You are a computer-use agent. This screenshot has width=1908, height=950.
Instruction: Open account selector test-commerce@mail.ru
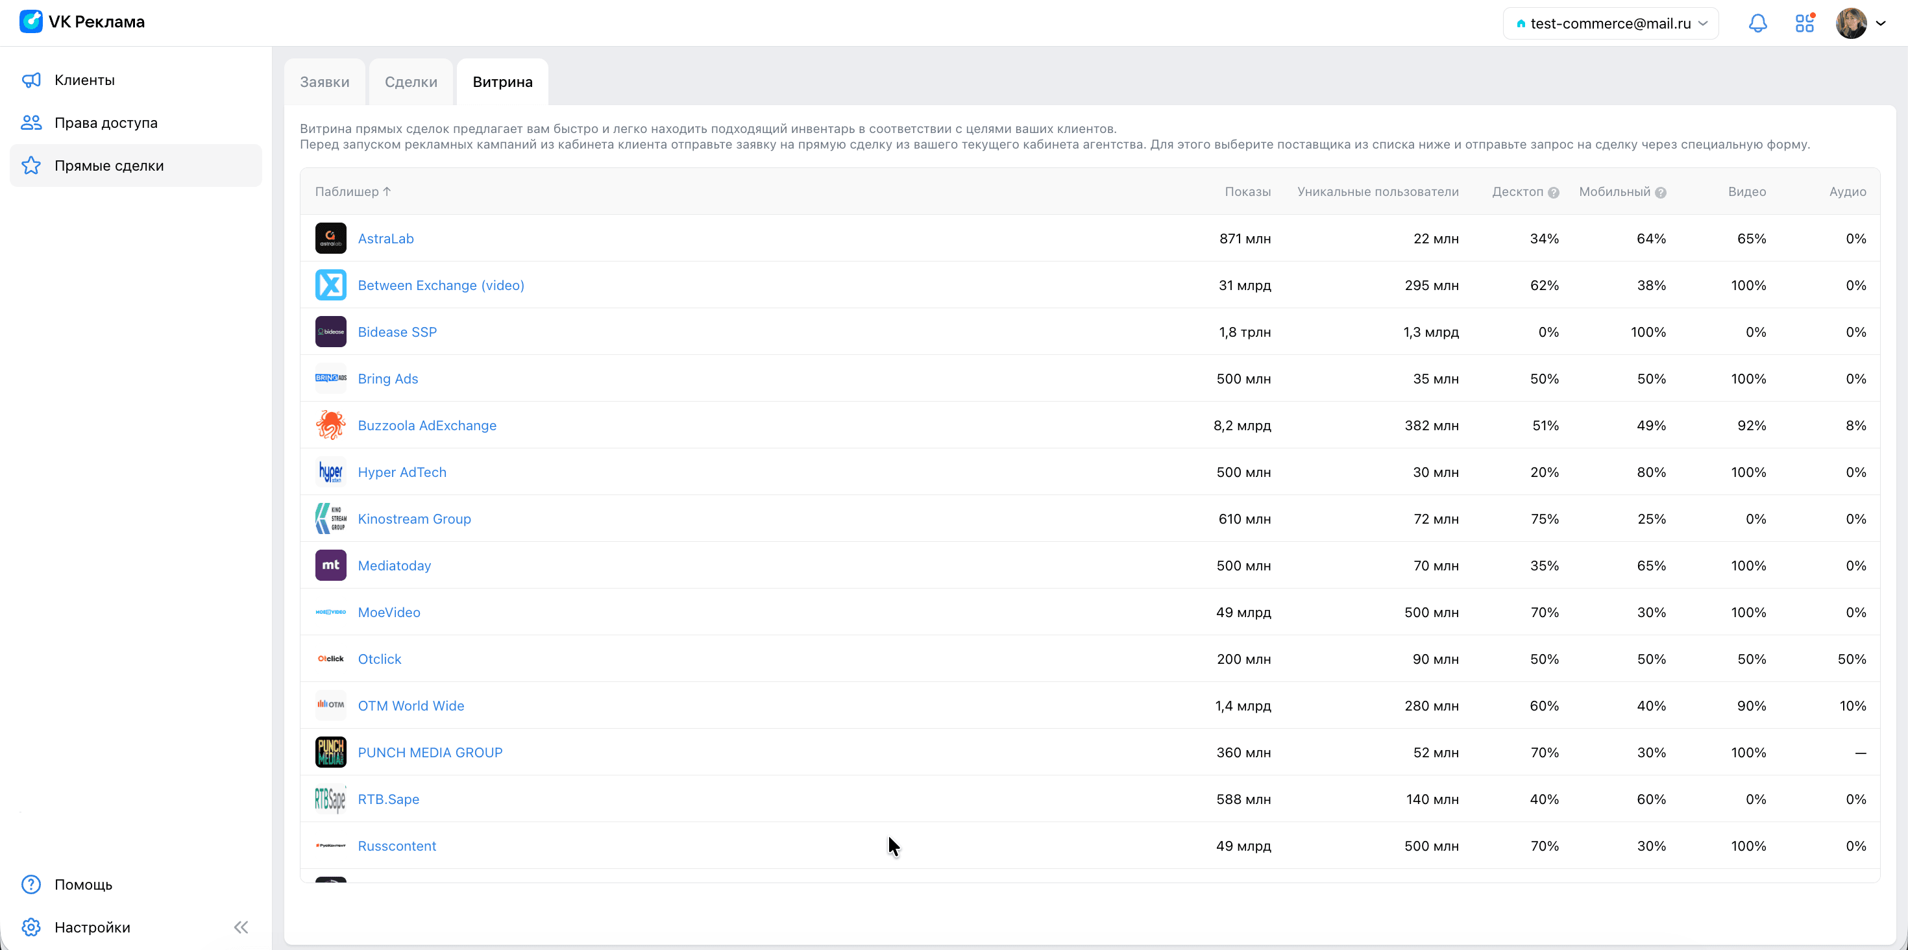tap(1610, 24)
